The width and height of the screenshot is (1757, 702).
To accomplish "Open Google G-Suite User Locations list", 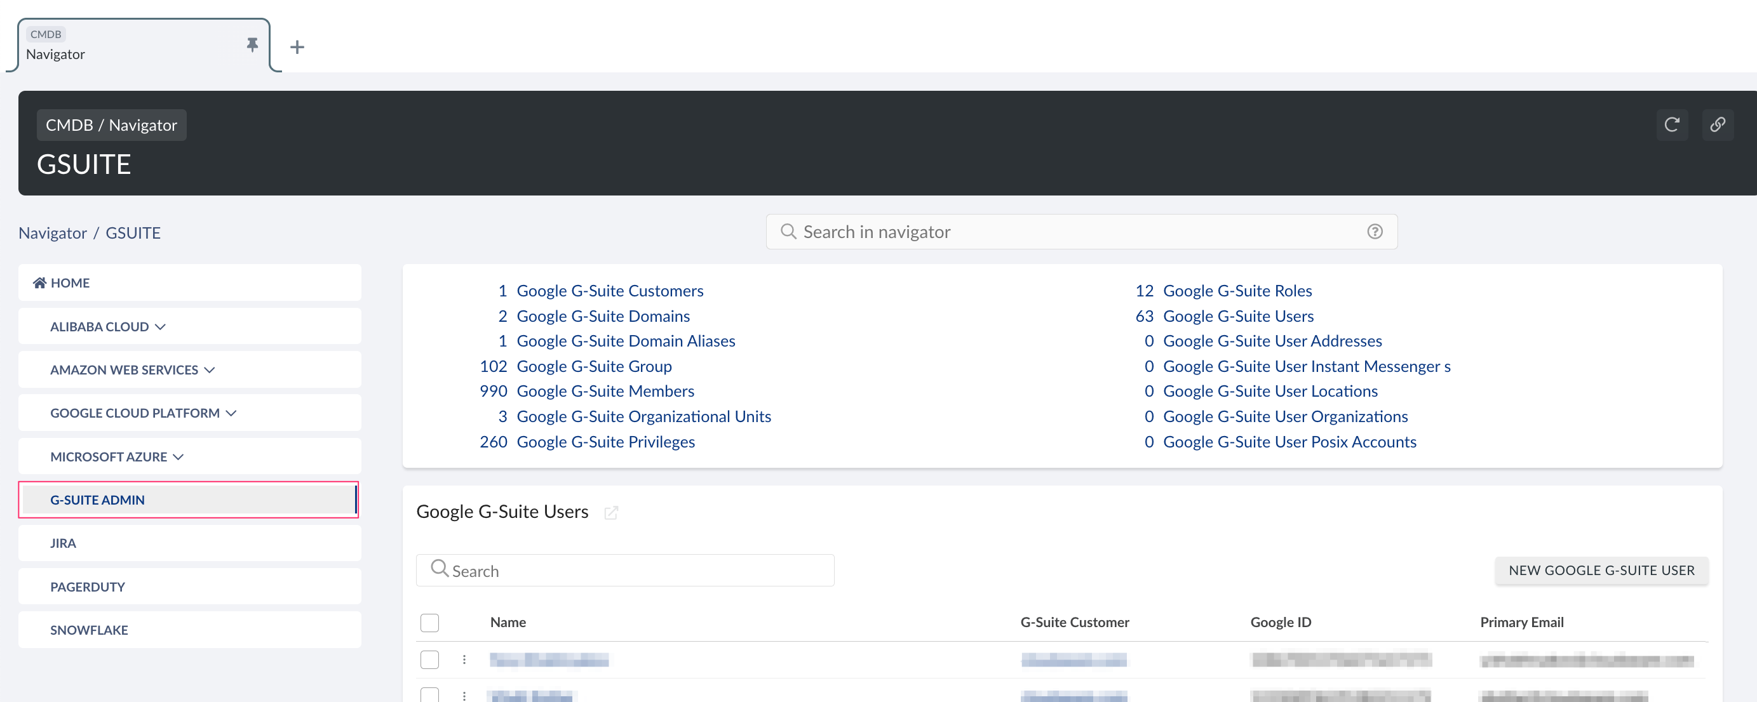I will tap(1270, 391).
